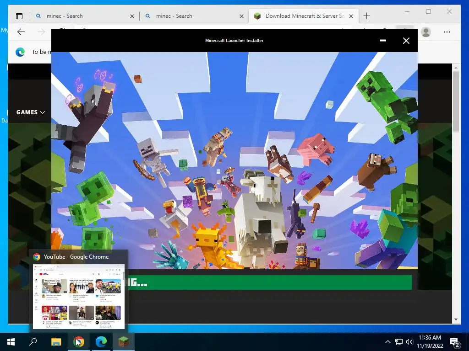
Task: Open network status tray icon
Action: click(x=399, y=342)
